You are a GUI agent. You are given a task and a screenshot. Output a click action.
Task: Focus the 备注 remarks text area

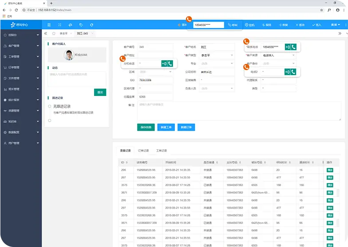[239, 111]
